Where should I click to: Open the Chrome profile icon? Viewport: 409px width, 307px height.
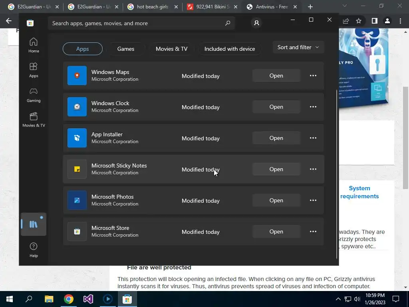click(387, 21)
